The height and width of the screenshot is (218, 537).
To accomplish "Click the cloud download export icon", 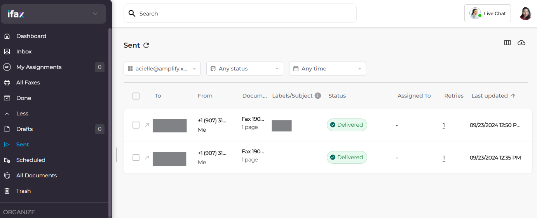I will coord(521,43).
